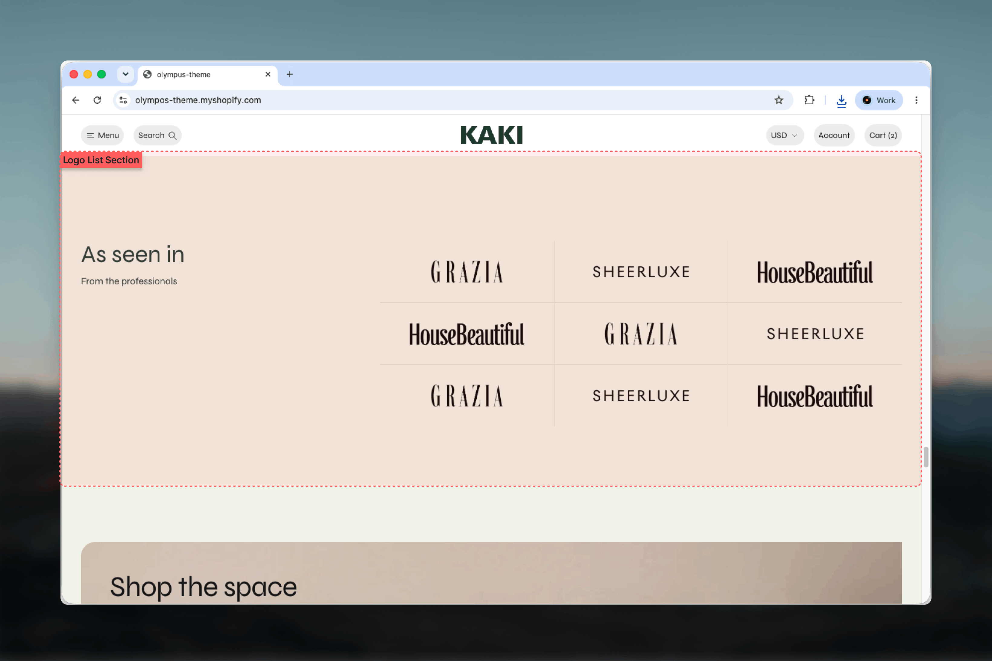Open Chrome three-dot menu
Image resolution: width=992 pixels, height=661 pixels.
coord(916,100)
